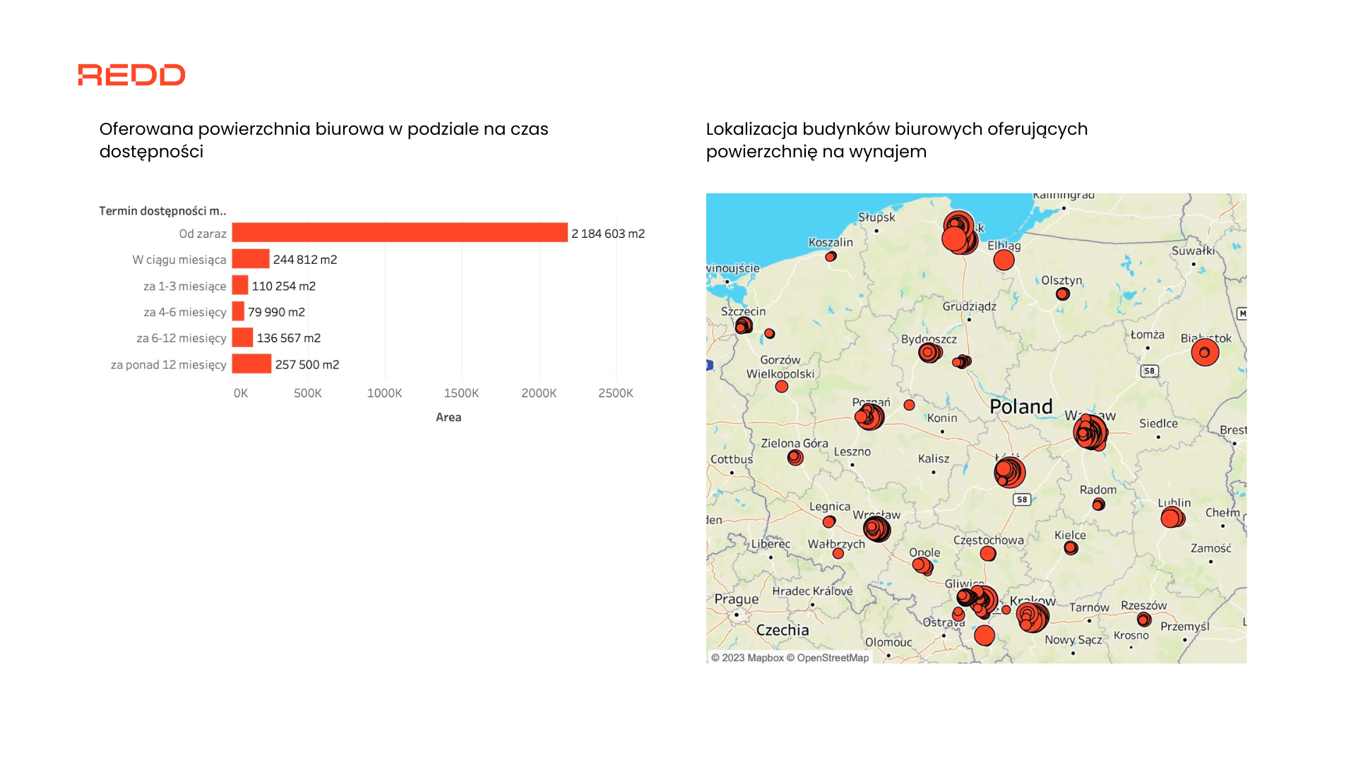The height and width of the screenshot is (762, 1356).
Task: Click the Olsztyn map marker
Action: click(1063, 294)
